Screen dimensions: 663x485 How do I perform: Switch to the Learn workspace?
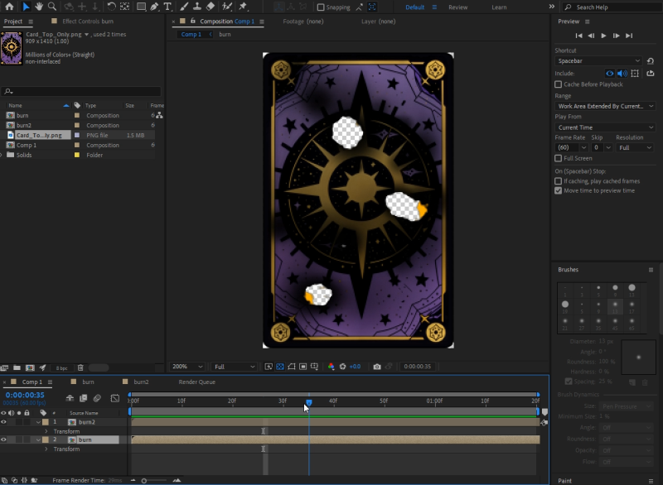pyautogui.click(x=499, y=7)
